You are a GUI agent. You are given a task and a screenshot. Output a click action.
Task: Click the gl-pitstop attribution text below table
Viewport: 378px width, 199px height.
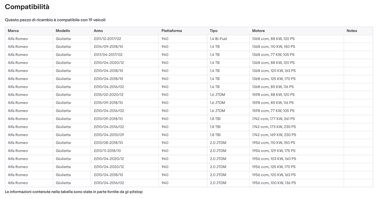pos(74,192)
